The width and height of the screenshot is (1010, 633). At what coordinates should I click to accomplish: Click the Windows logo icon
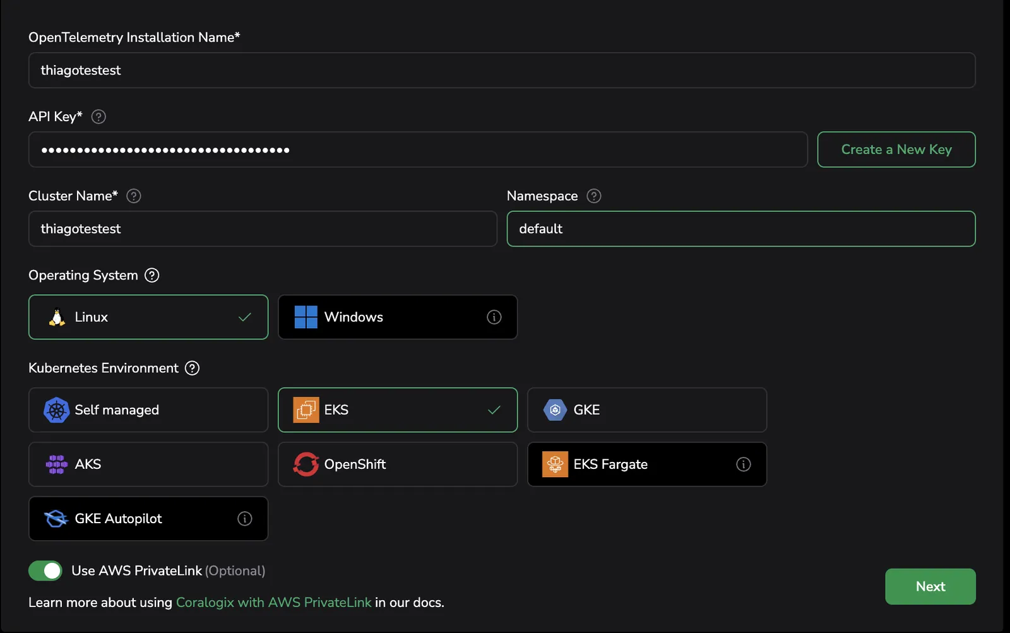(306, 317)
